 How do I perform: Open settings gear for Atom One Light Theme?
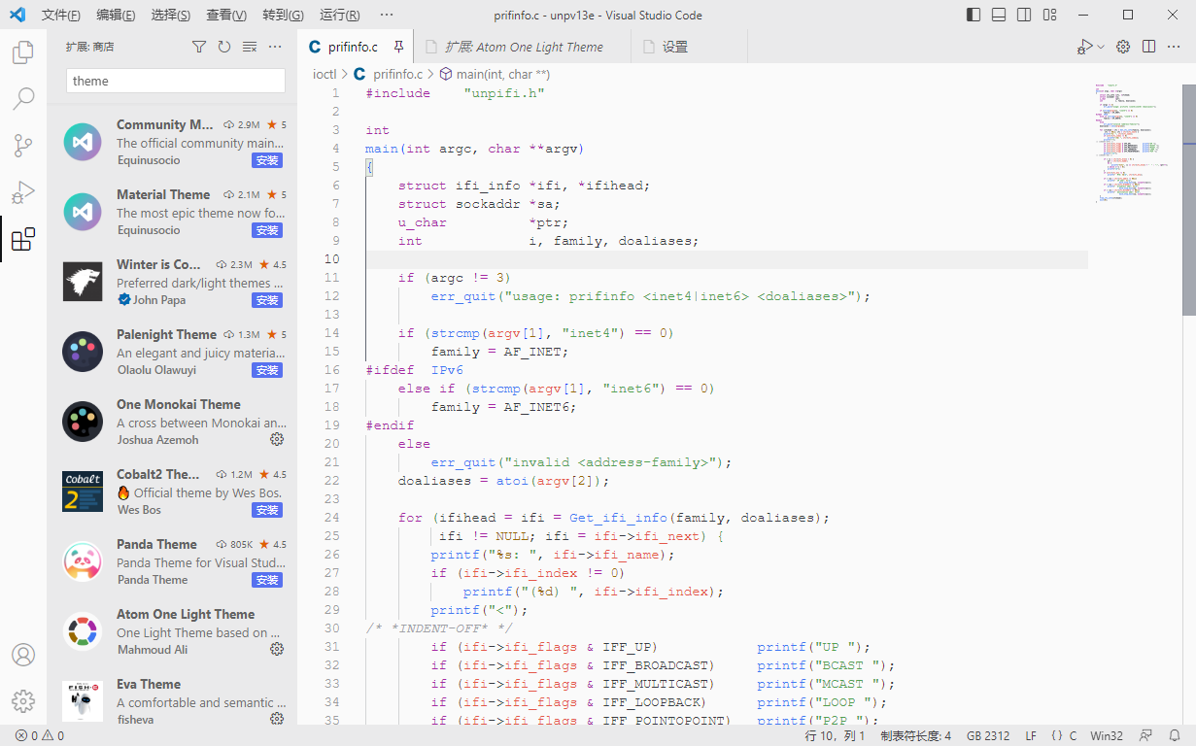pos(277,649)
